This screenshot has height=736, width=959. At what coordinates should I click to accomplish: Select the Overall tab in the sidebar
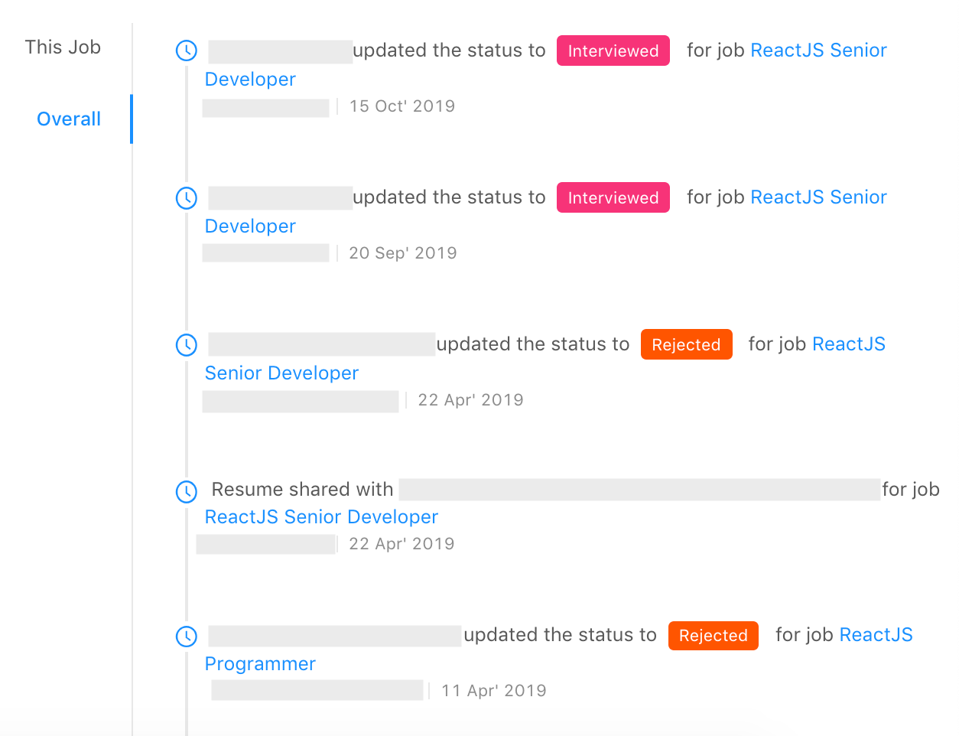69,119
